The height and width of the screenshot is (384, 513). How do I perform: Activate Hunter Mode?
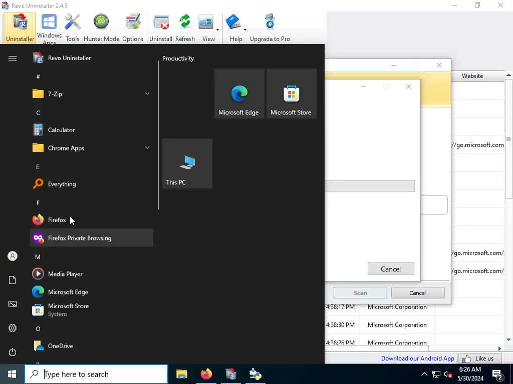click(101, 28)
